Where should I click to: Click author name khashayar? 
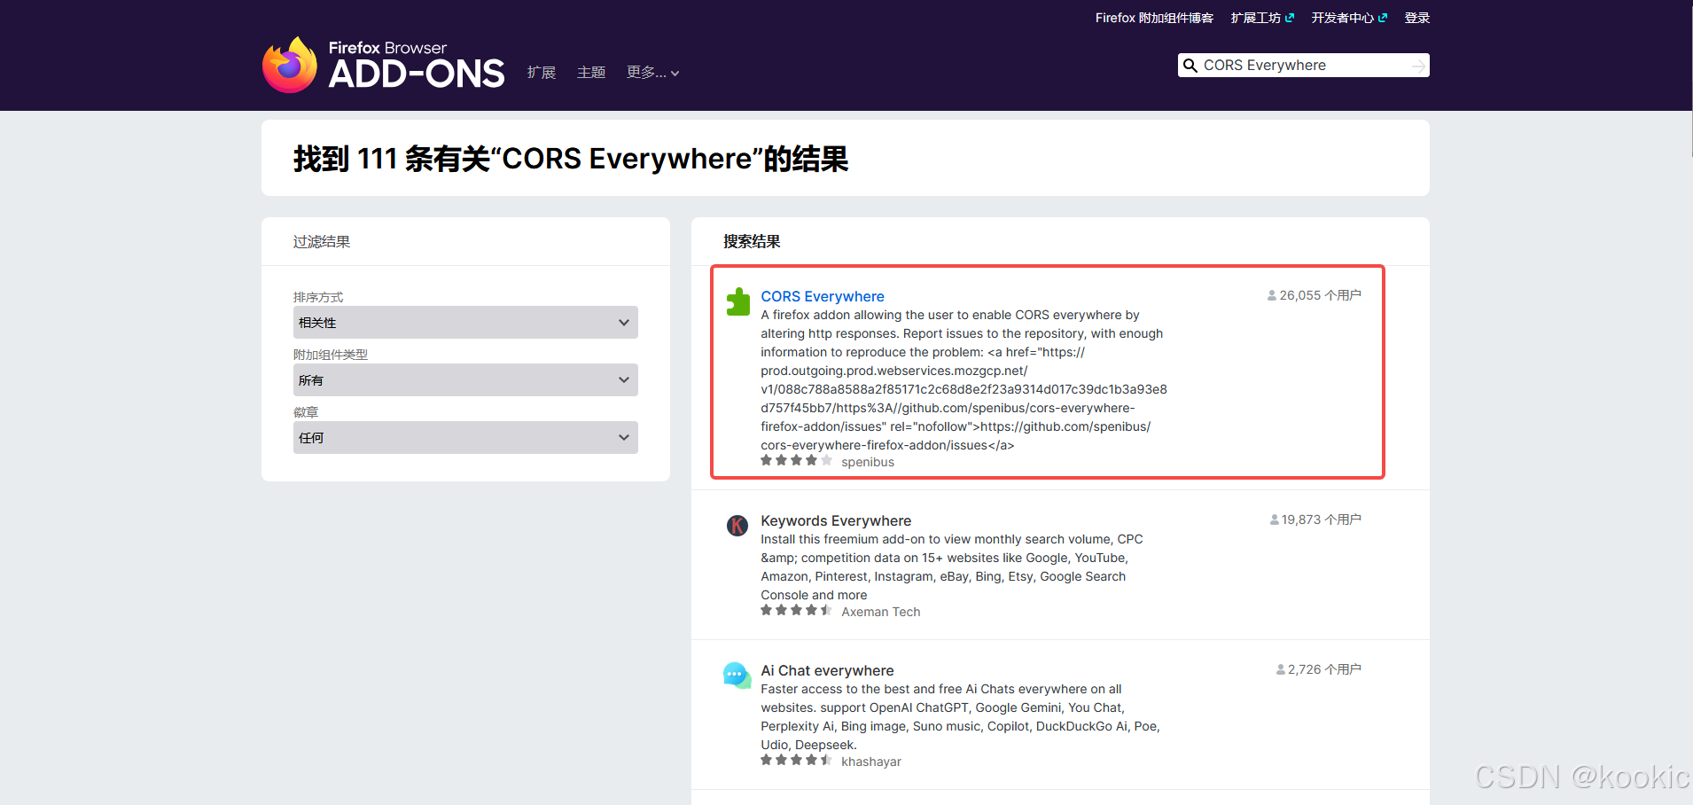pos(871,762)
